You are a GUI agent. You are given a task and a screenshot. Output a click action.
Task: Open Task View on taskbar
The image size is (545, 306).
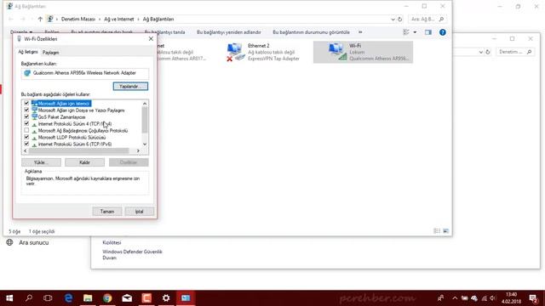point(48,298)
